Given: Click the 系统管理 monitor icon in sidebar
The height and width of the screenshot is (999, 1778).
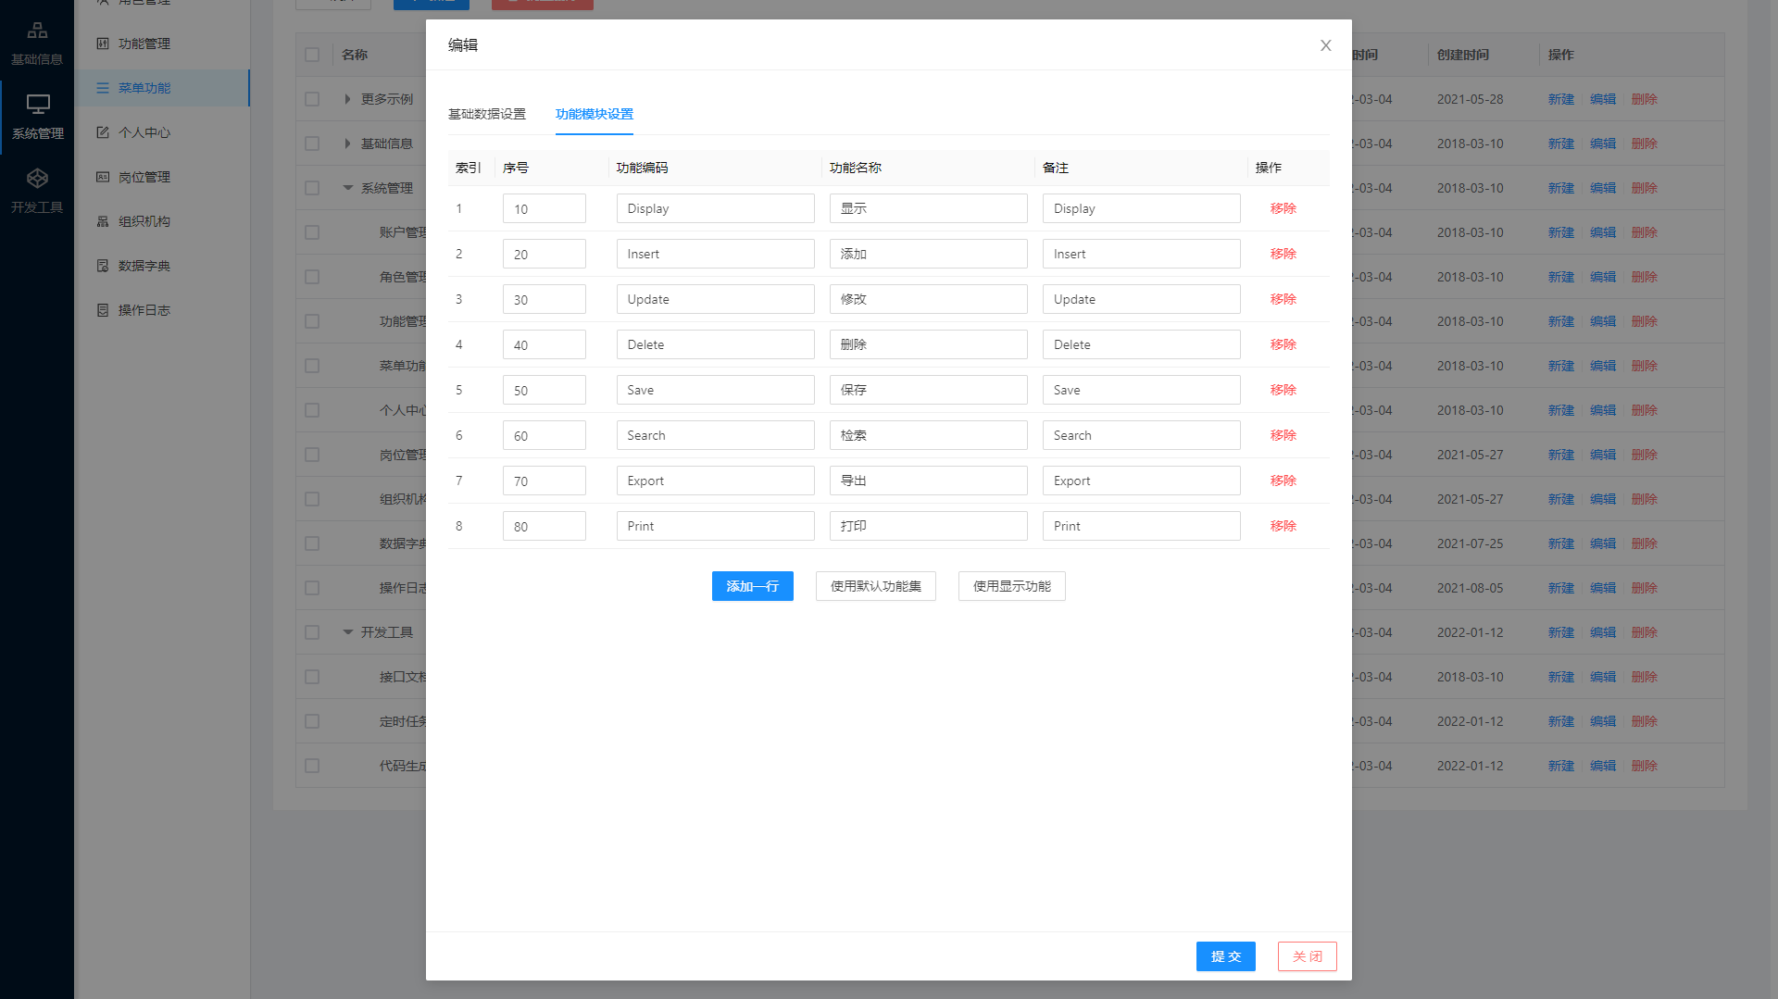Looking at the screenshot, I should pyautogui.click(x=37, y=105).
